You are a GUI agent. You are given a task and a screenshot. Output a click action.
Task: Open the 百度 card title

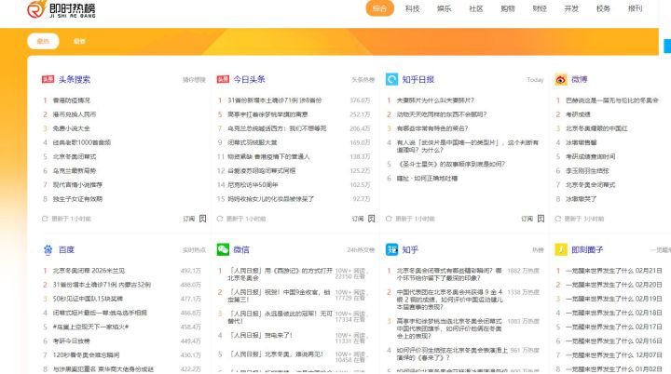click(x=66, y=249)
